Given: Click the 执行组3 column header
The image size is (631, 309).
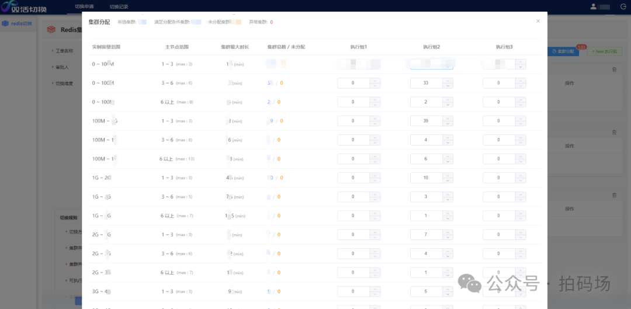Looking at the screenshot, I should tap(504, 47).
